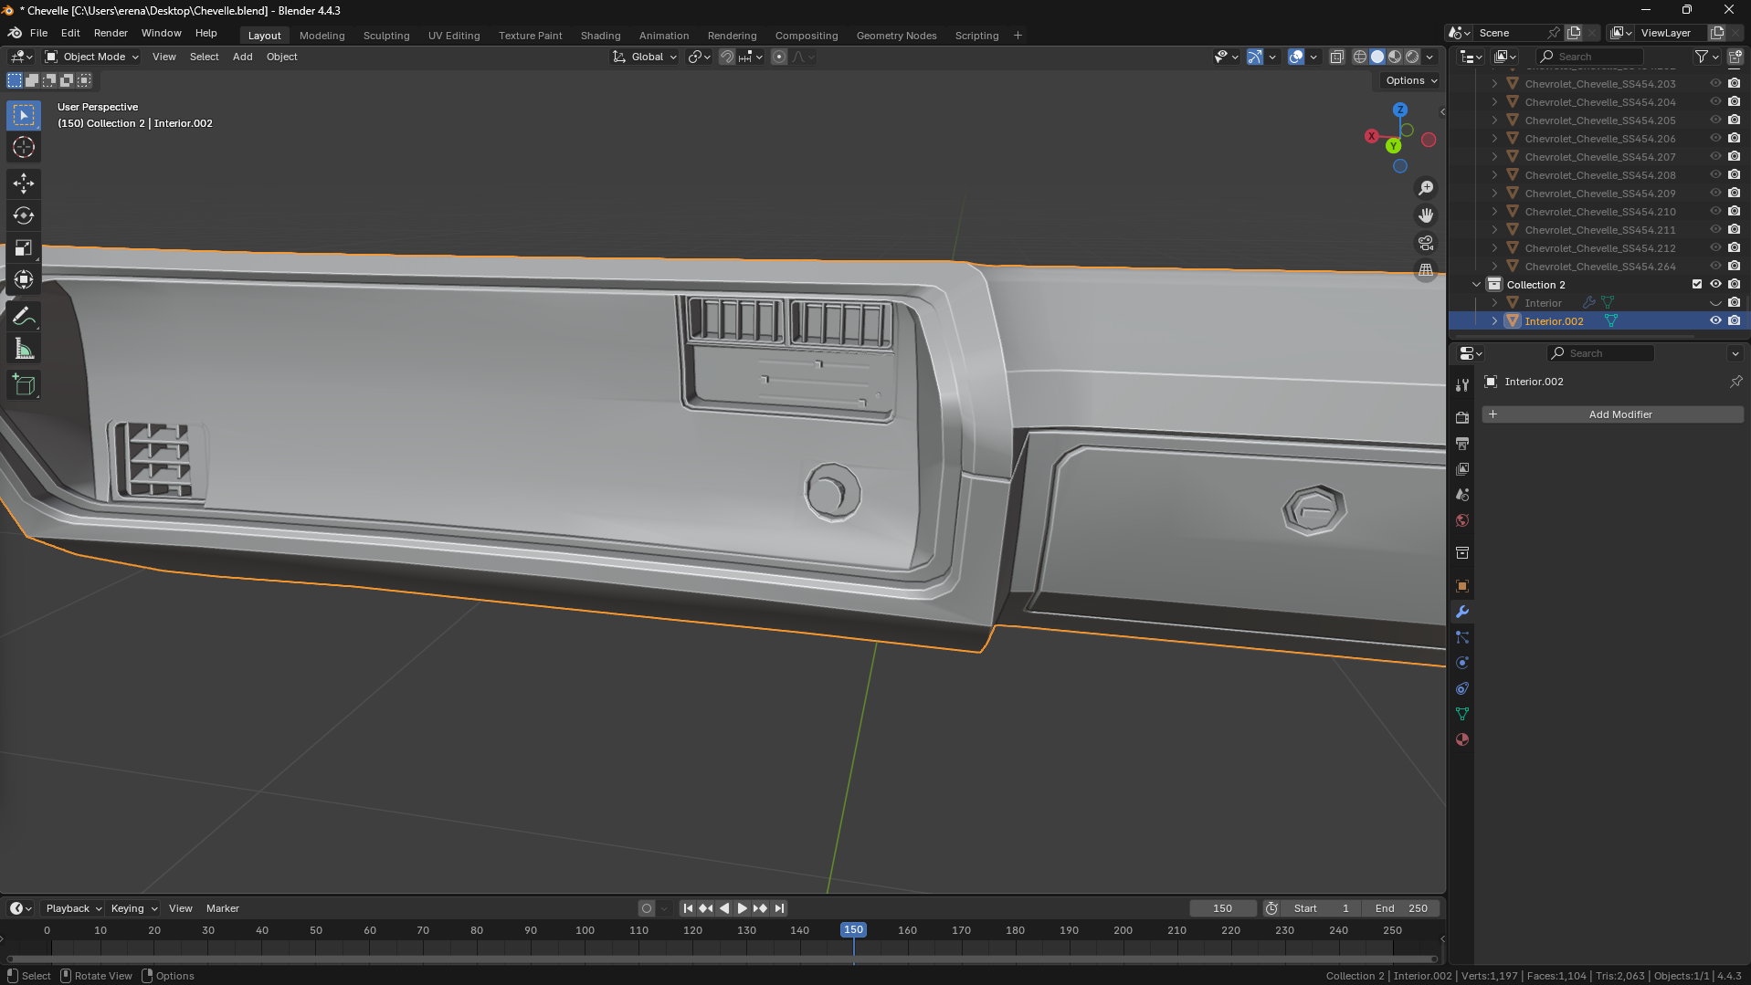Toggle Collection 2 exclude checkbox
The image size is (1751, 985).
pyautogui.click(x=1696, y=284)
